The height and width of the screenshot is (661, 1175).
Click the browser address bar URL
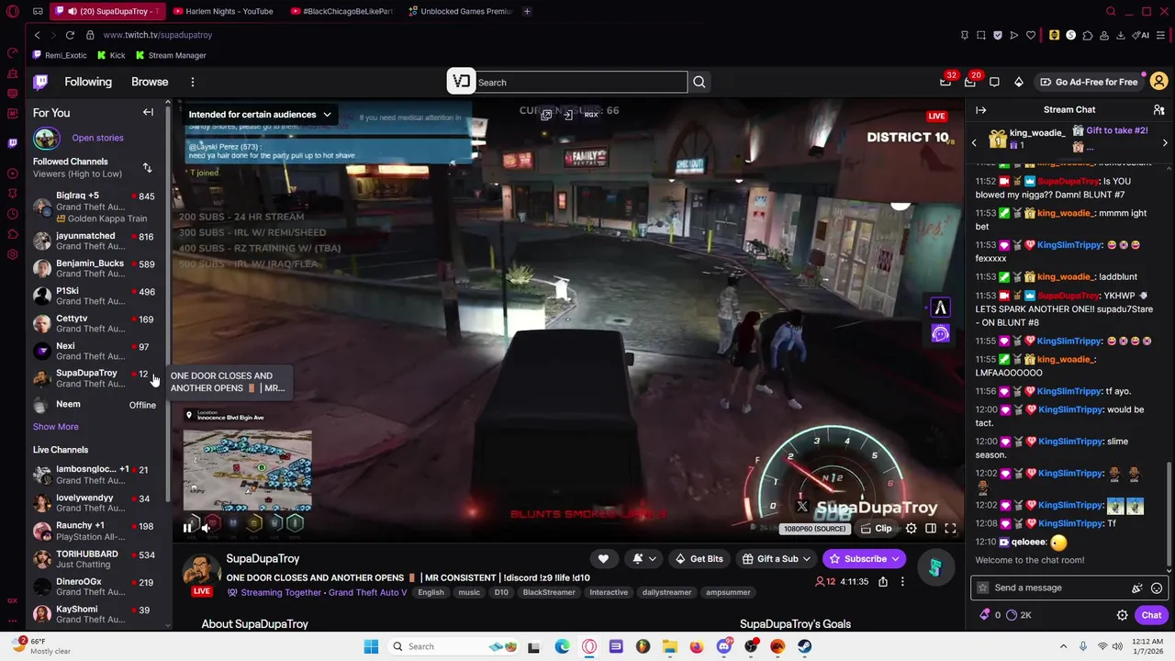pos(157,35)
